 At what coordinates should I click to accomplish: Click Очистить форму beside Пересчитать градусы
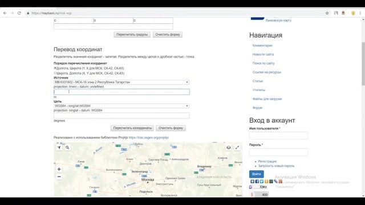pyautogui.click(x=168, y=34)
